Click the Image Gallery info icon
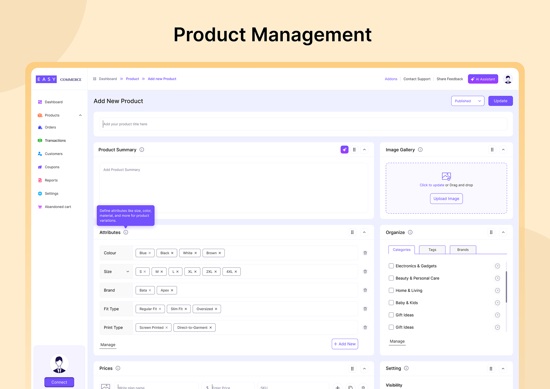550x389 pixels. (x=420, y=150)
